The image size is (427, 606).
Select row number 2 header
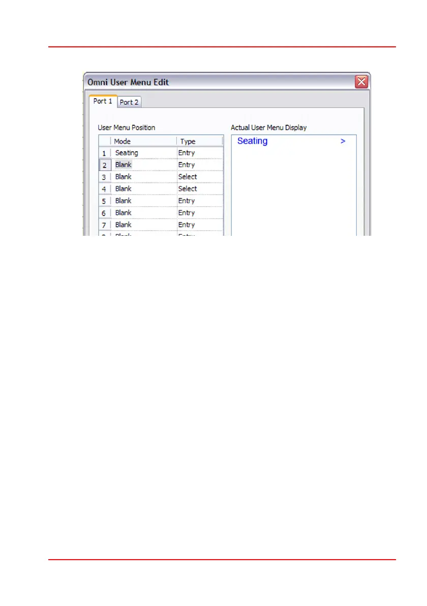pyautogui.click(x=105, y=165)
